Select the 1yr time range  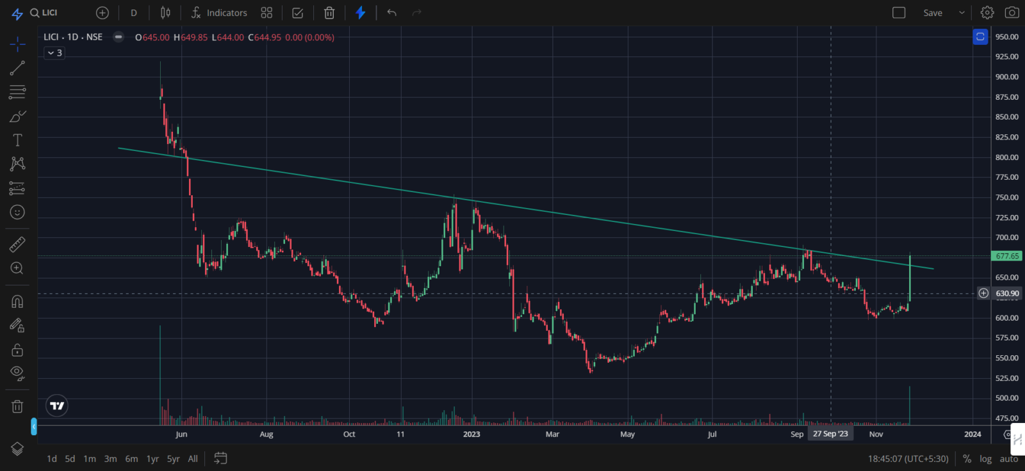[x=152, y=459]
